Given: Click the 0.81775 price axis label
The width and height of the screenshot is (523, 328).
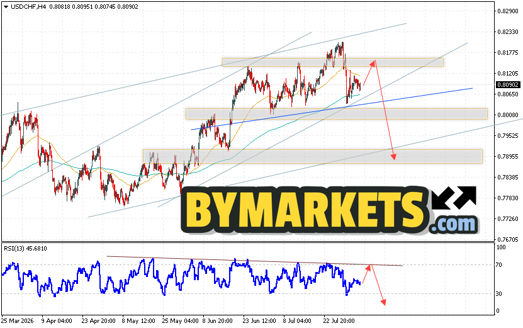Looking at the screenshot, I should click(508, 53).
